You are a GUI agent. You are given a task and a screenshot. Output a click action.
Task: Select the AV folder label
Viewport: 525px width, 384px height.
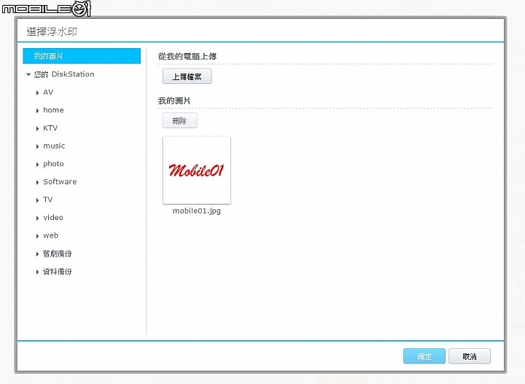point(48,93)
